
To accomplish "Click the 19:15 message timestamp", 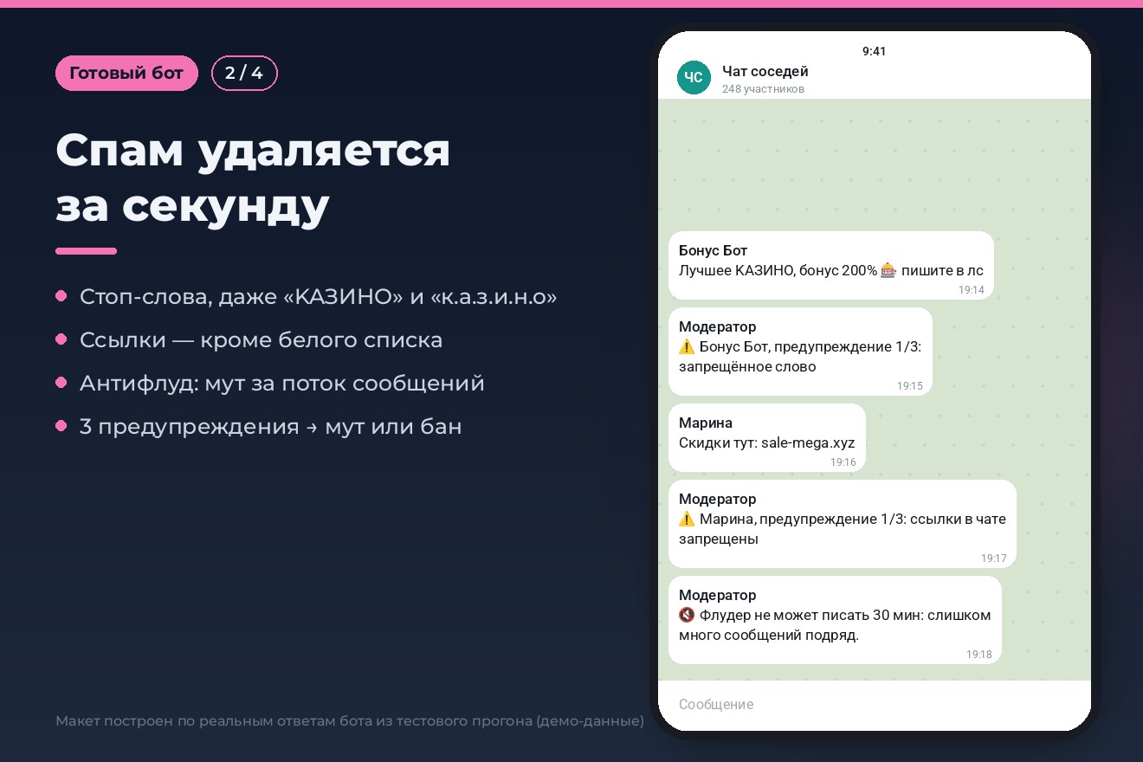I will tap(910, 386).
